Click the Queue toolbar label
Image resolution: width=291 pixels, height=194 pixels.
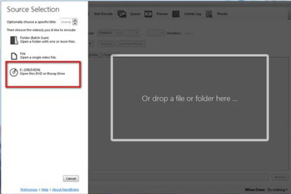point(135,14)
